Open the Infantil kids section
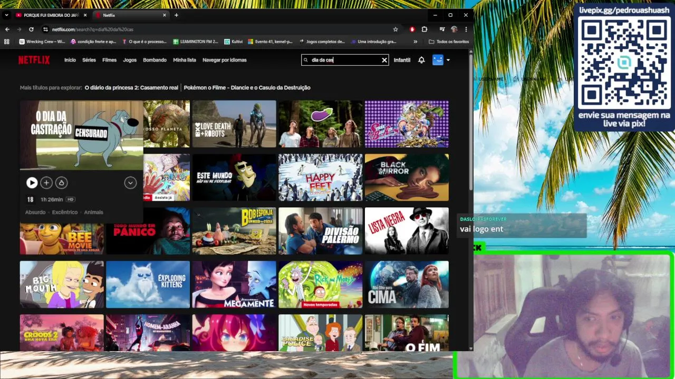Screen dimensions: 675x379 point(402,60)
